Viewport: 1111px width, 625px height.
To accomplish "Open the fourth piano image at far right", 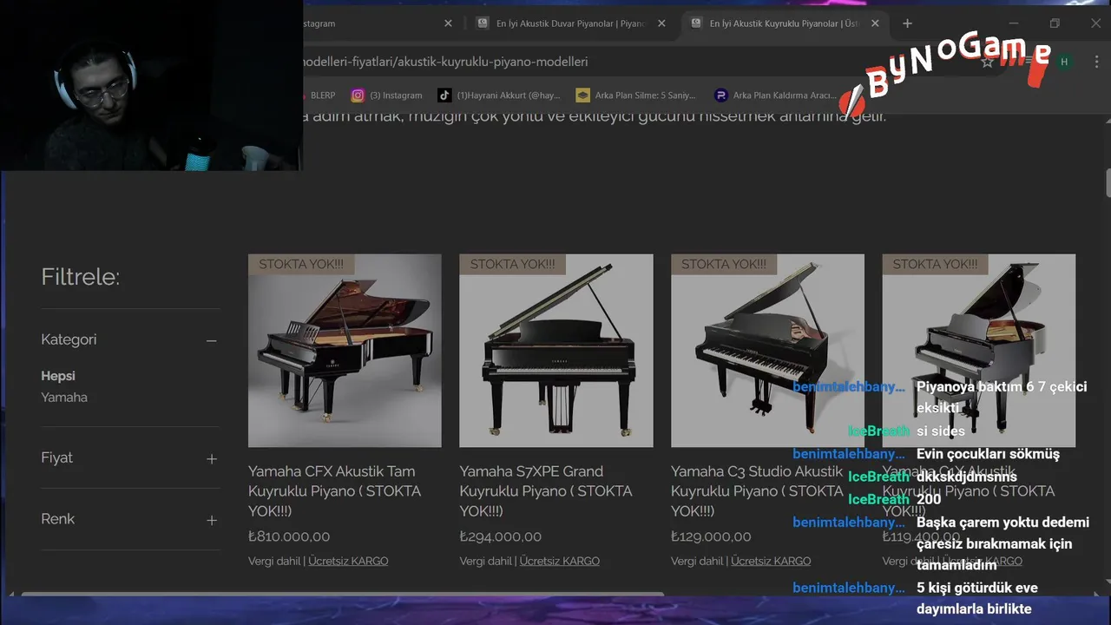I will tap(979, 351).
